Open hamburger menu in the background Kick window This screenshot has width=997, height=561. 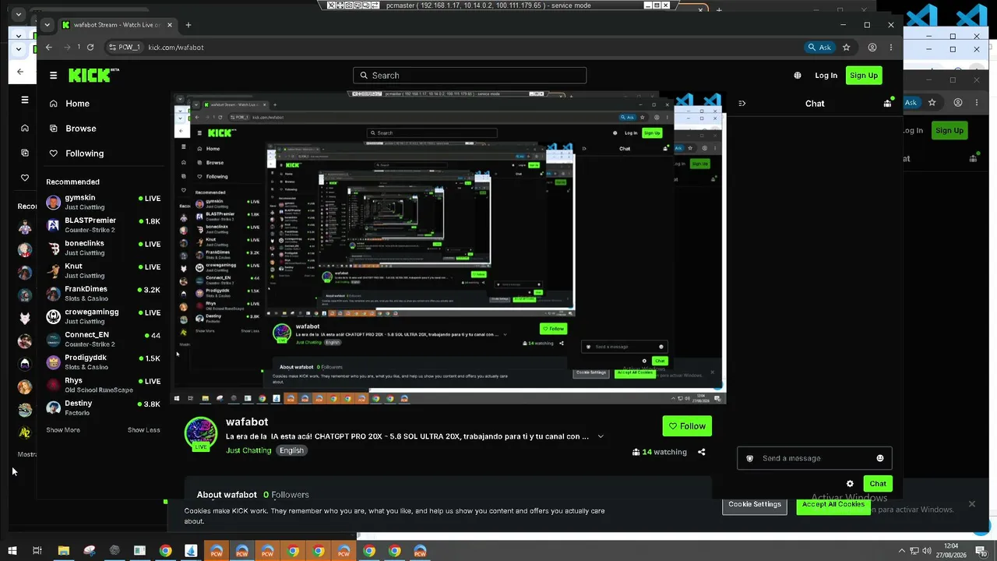tap(25, 100)
